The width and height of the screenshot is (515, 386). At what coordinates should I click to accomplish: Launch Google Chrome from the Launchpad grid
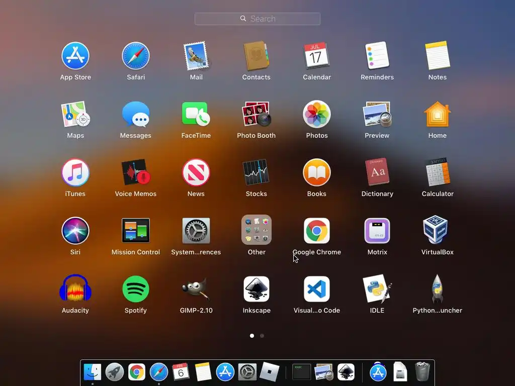point(317,231)
